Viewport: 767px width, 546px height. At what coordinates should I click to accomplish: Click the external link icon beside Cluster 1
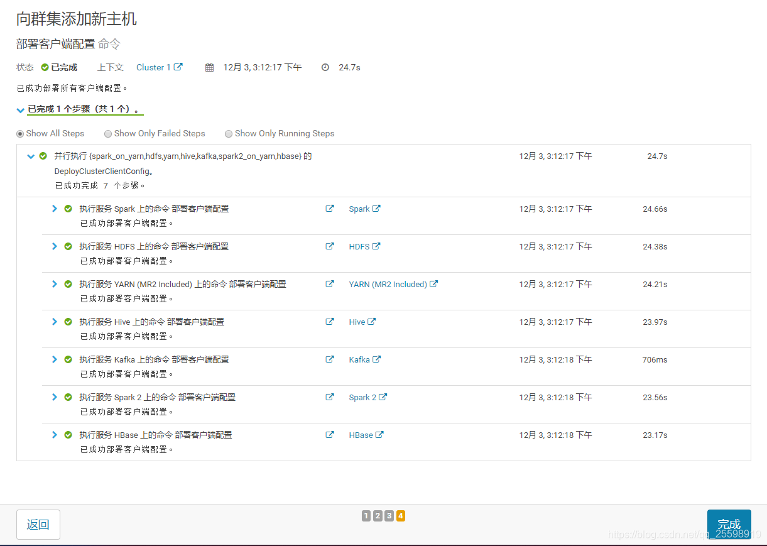(x=178, y=67)
